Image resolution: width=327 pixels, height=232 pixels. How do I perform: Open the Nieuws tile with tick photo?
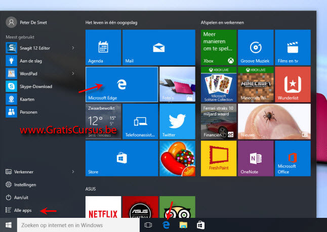coord(274,121)
